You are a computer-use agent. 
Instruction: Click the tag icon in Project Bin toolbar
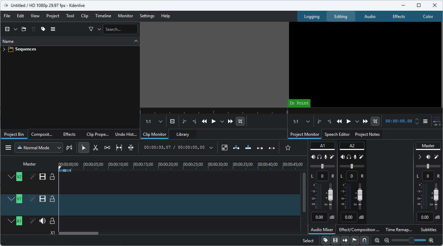[43, 29]
